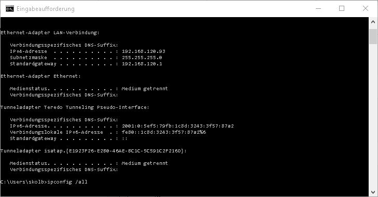Viewport: 378px width, 197px height.
Task: Click the Ethernet-Adapter LAN-Verbindung heading
Action: 50,33
